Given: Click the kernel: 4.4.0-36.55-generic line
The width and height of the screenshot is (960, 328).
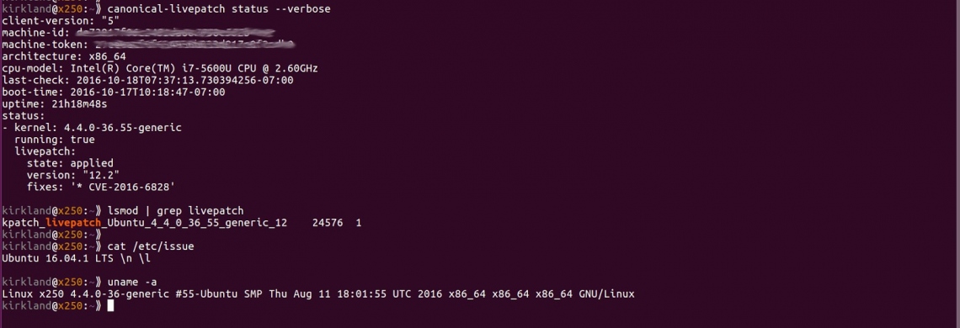Looking at the screenshot, I should (92, 128).
